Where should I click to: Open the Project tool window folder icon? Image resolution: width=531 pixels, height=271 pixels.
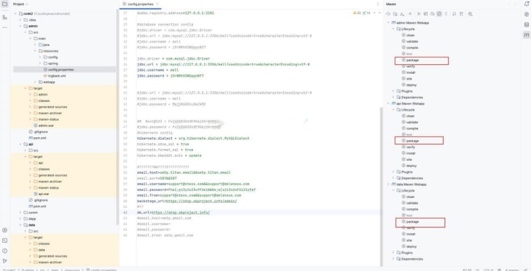(4, 4)
